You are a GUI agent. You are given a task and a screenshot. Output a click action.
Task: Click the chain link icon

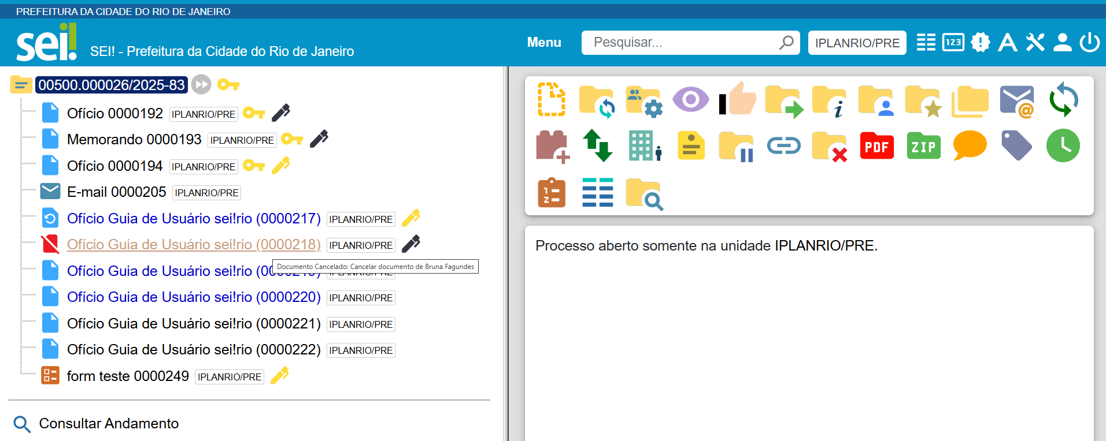click(x=783, y=146)
